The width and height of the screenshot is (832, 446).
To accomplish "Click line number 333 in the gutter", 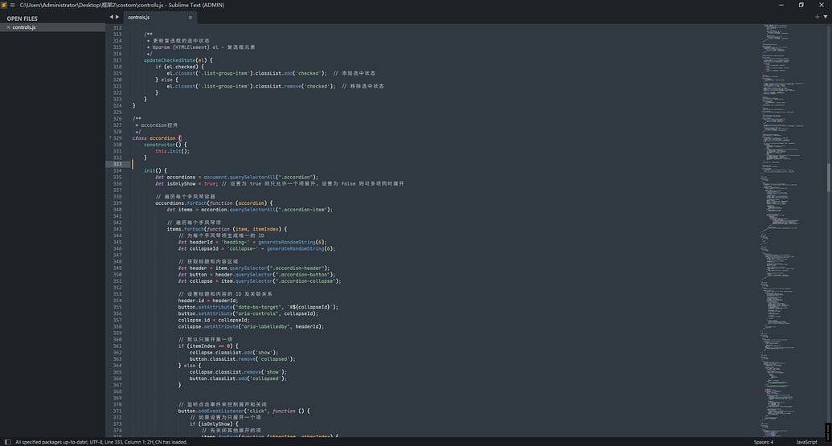I will coord(117,164).
